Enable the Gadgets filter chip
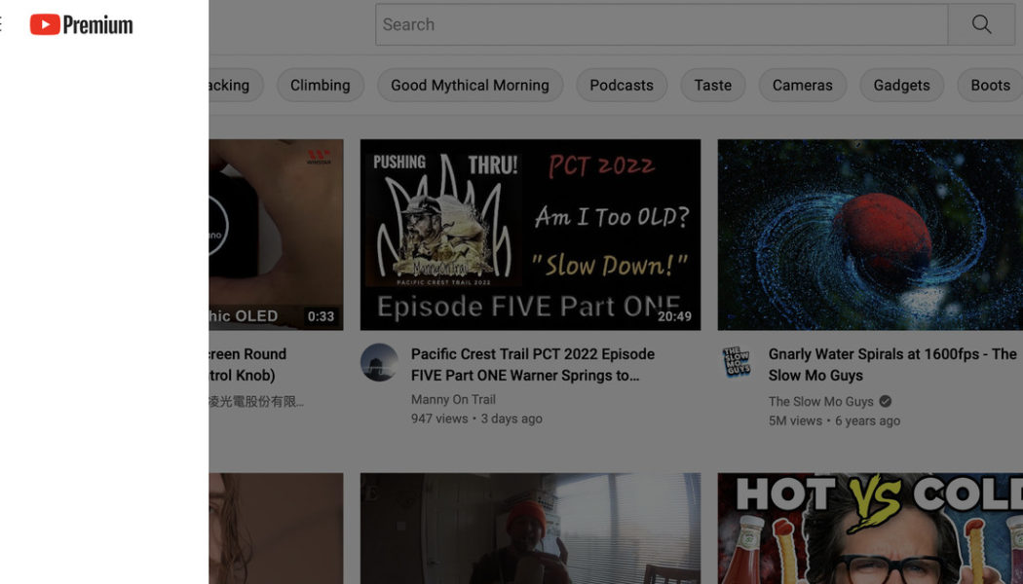Viewport: 1023px width, 584px height. (901, 85)
